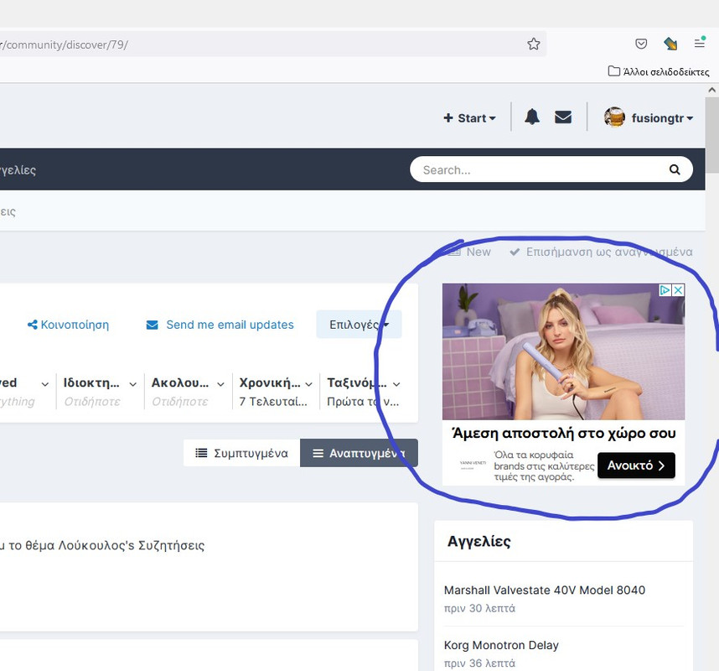This screenshot has width=719, height=671.
Task: Click the γελίες navigation bar item
Action: [18, 169]
